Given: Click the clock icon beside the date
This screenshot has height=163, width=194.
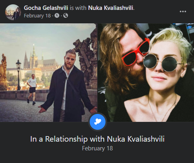Looking at the screenshot, I should pos(57,15).
